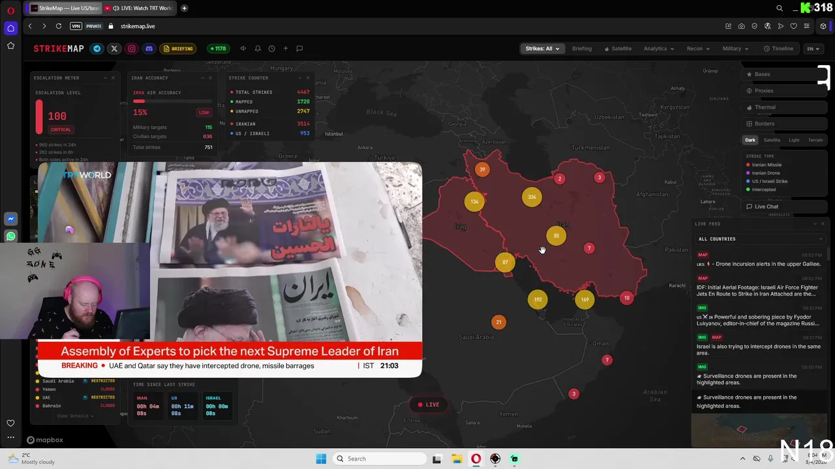Open the Timeline view

tap(779, 48)
